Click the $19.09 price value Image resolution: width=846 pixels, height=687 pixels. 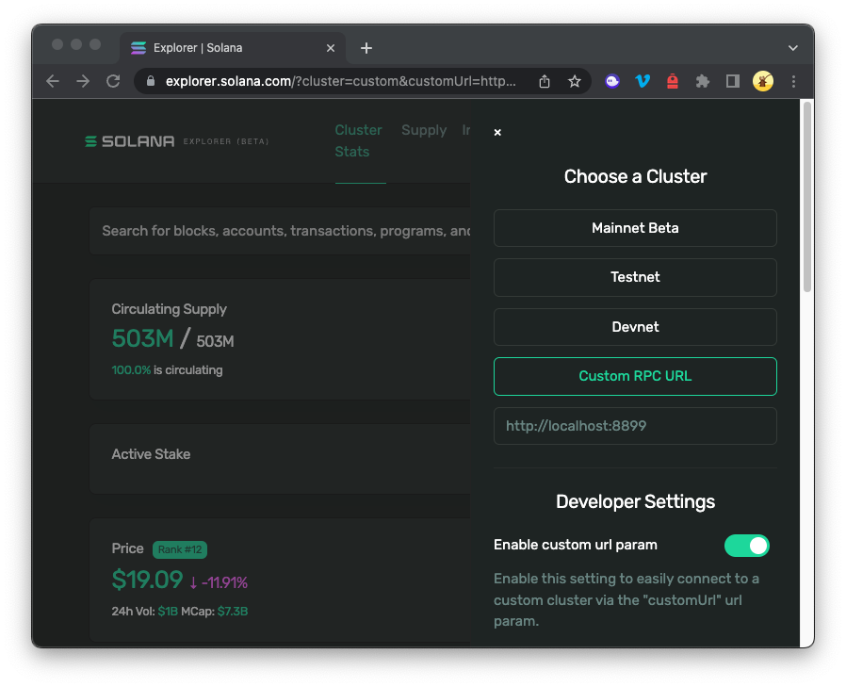pyautogui.click(x=147, y=581)
